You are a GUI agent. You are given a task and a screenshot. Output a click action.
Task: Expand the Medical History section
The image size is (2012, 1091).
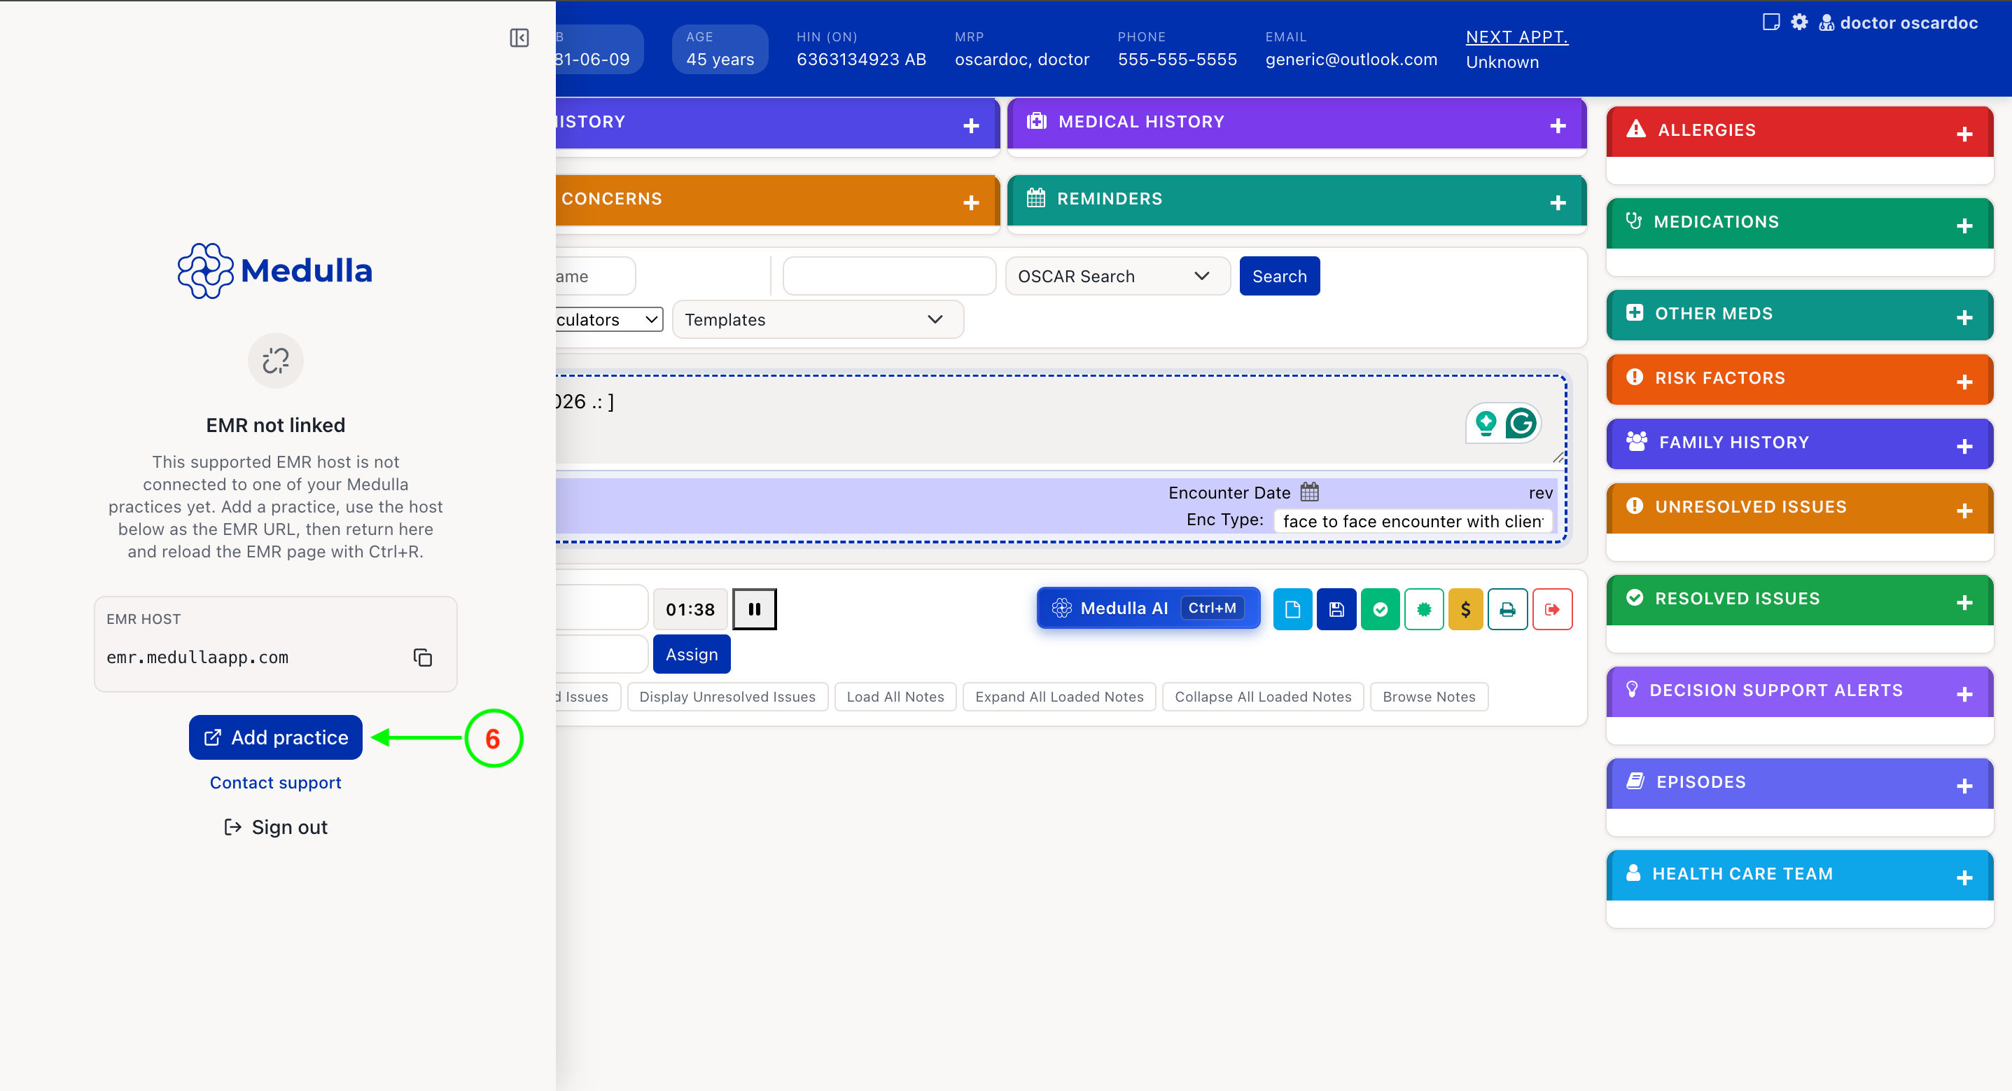pyautogui.click(x=1558, y=125)
